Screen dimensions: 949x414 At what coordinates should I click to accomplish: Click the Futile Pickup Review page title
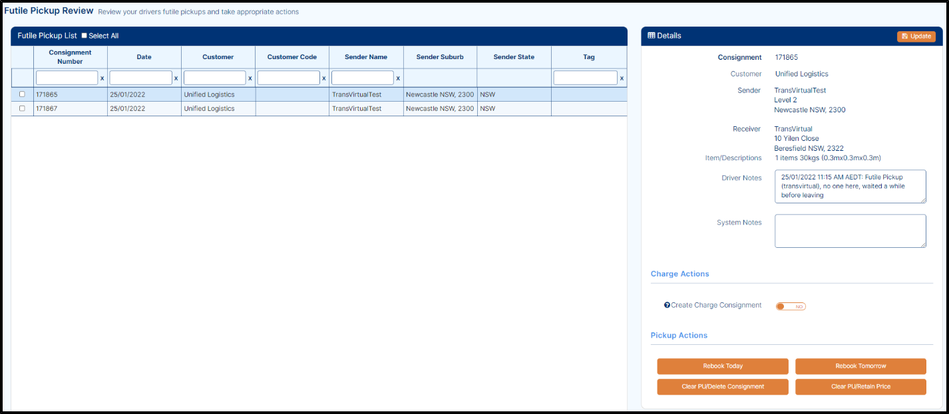48,11
